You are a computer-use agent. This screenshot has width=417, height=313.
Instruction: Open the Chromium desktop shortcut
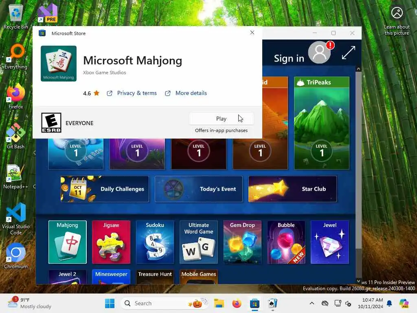coord(16,256)
